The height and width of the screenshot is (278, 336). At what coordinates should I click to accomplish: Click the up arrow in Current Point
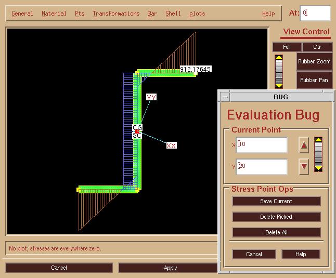click(x=304, y=146)
